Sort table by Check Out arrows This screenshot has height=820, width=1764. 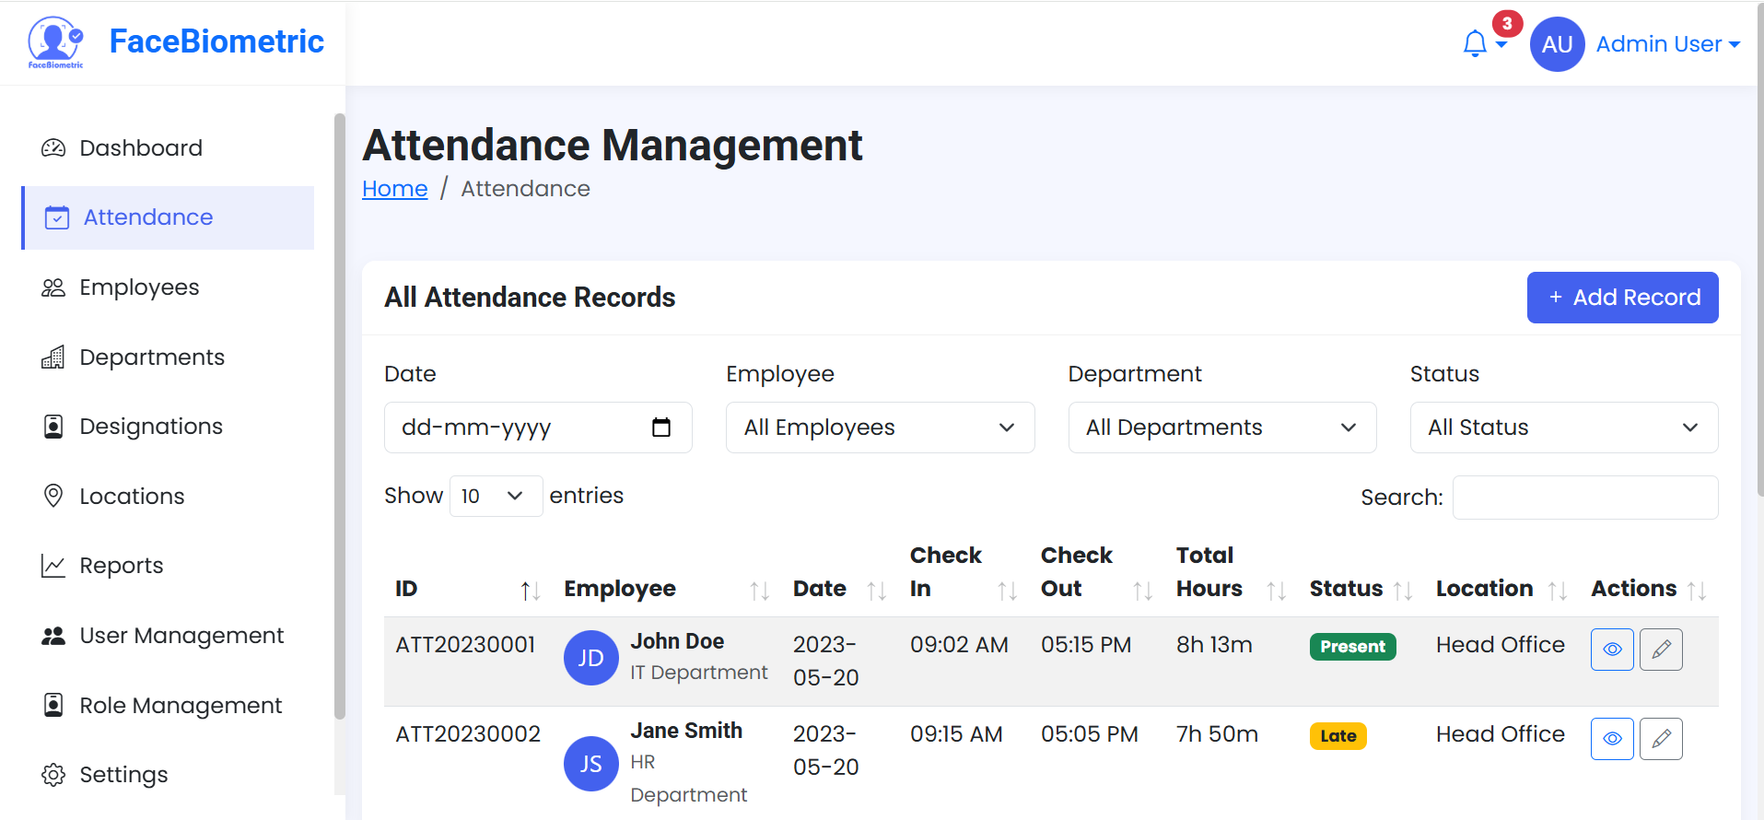click(1143, 591)
